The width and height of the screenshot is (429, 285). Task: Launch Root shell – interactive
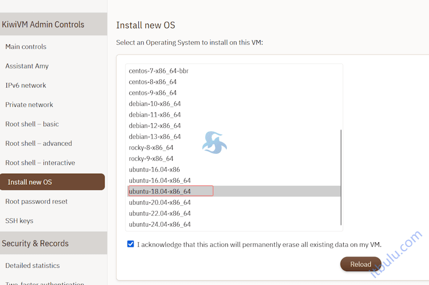tap(40, 162)
